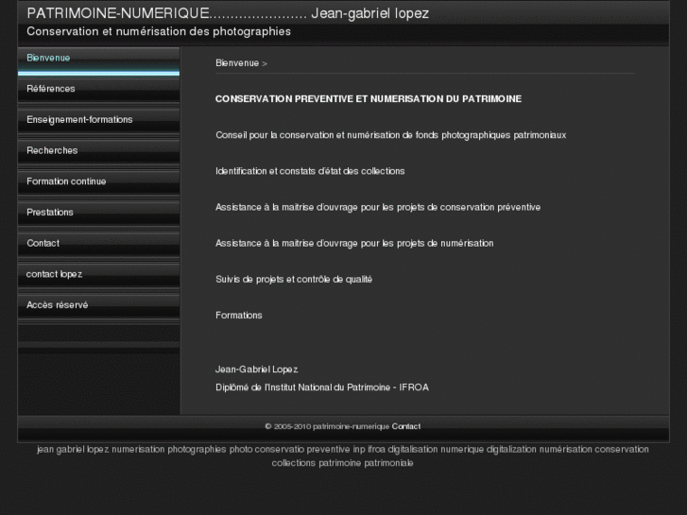Open Enseignement-formations in the sidebar
The image size is (687, 515).
tap(98, 120)
